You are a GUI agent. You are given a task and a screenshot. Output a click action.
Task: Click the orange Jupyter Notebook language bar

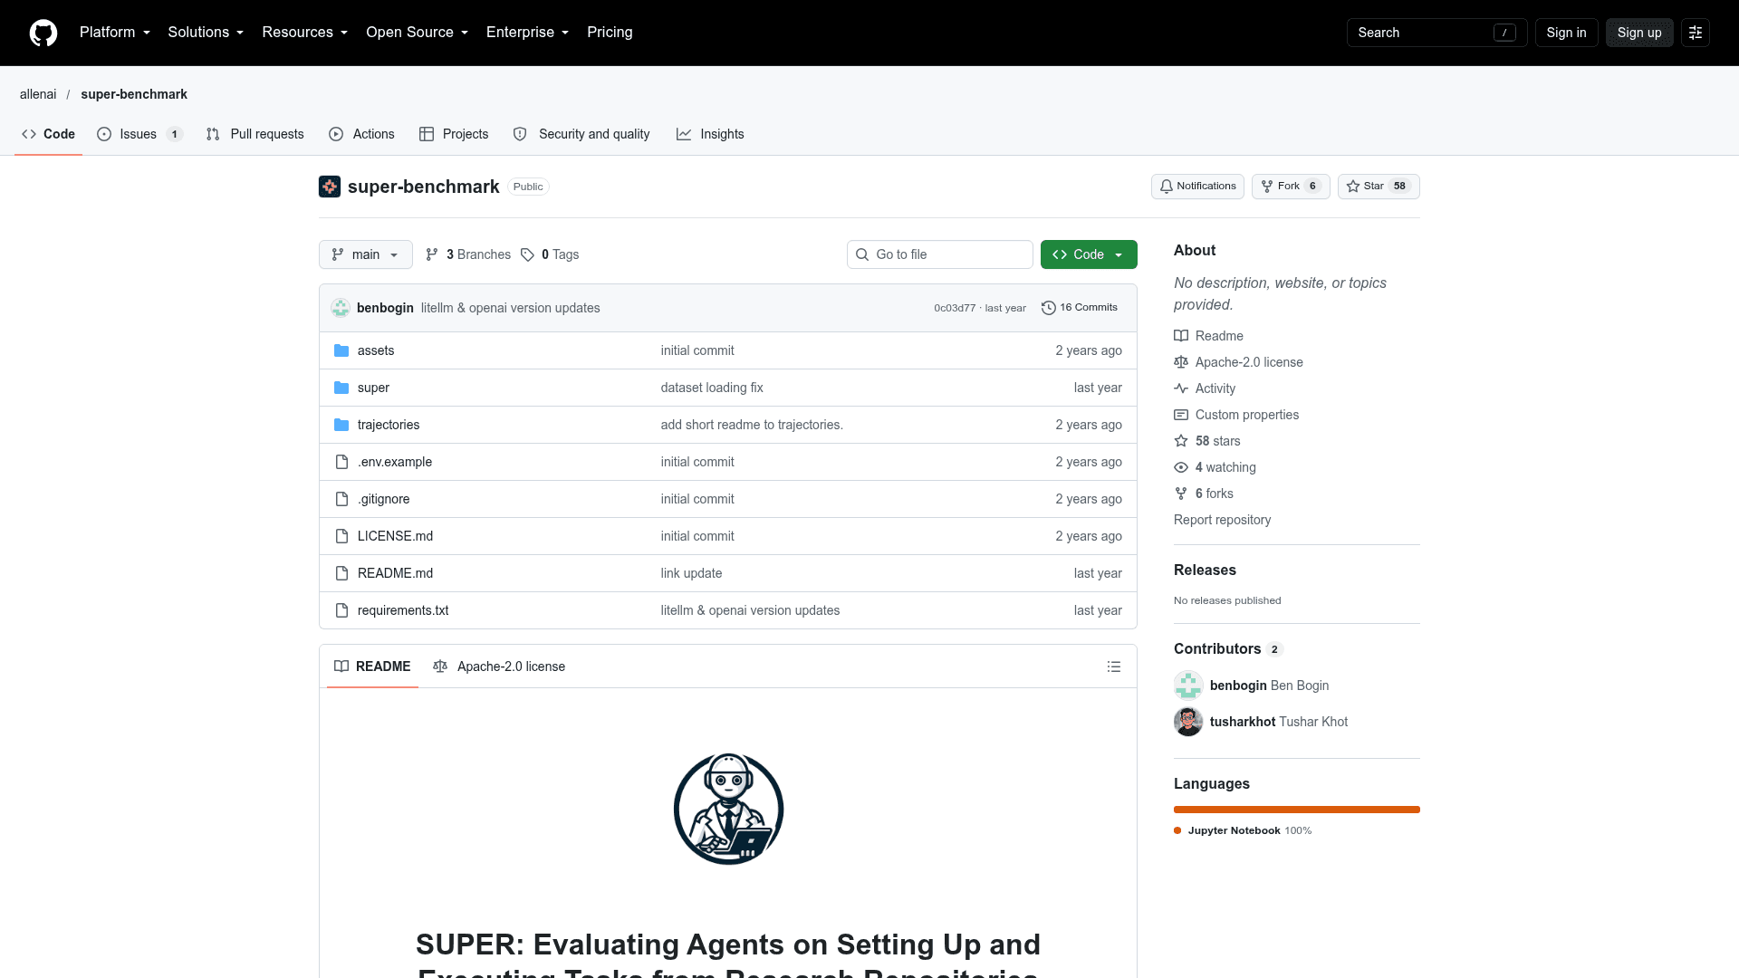[x=1297, y=810]
